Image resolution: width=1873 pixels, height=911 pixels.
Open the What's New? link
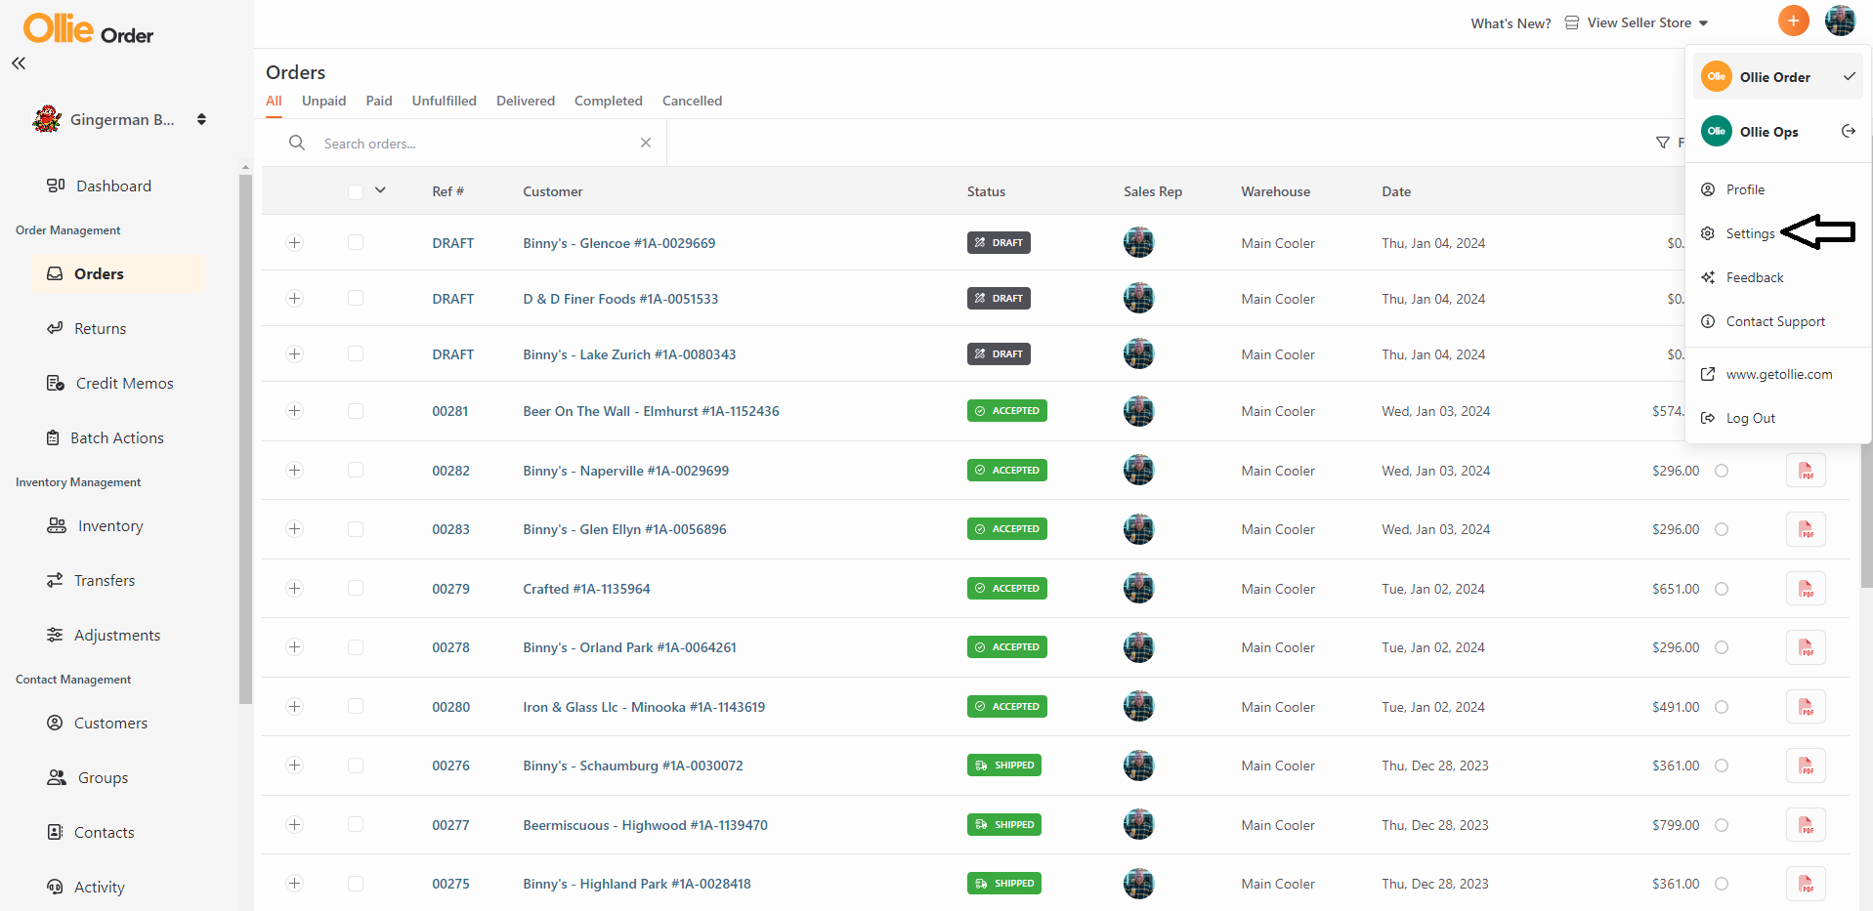[1511, 23]
